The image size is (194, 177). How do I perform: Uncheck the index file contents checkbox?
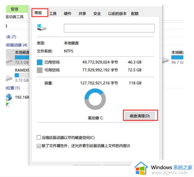pos(39,146)
